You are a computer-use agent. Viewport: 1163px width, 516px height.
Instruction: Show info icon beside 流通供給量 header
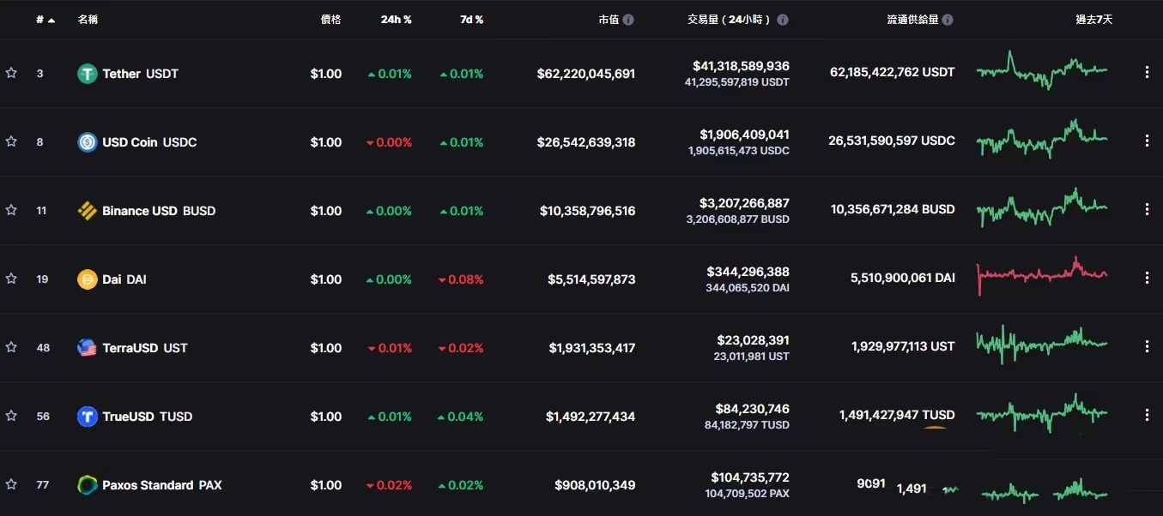point(948,20)
